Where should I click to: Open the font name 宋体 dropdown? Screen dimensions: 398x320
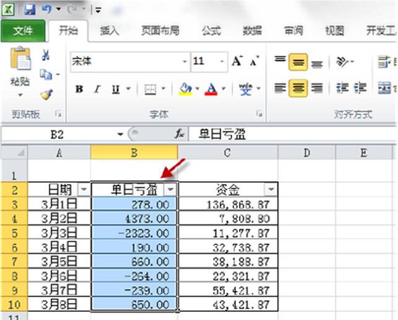click(x=184, y=62)
